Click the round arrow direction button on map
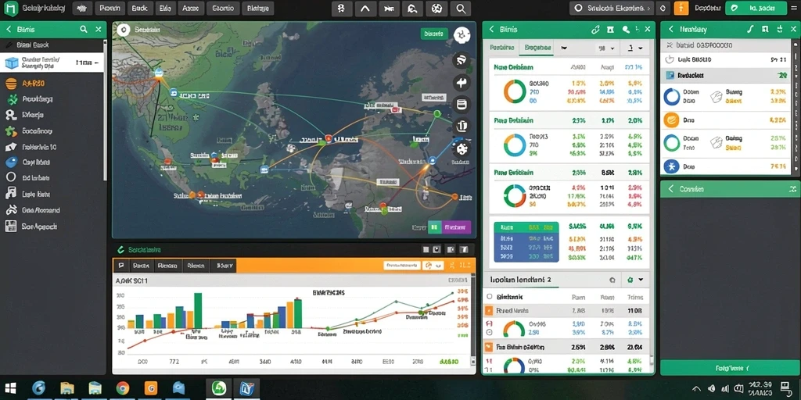Screen dimensions: 801x400 click(x=462, y=83)
